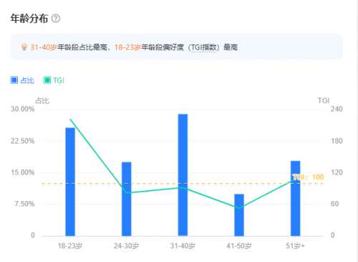Click the orange 31-40岁 highlight text

tap(44, 47)
